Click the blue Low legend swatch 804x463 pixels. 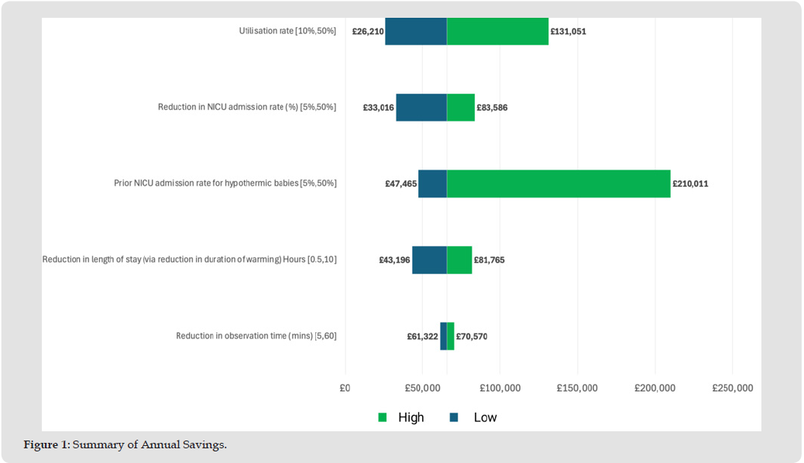pos(454,418)
